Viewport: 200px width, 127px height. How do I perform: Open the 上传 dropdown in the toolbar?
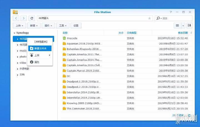tap(19, 26)
